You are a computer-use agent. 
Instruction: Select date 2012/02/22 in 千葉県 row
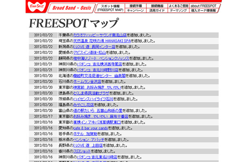pos(43,35)
